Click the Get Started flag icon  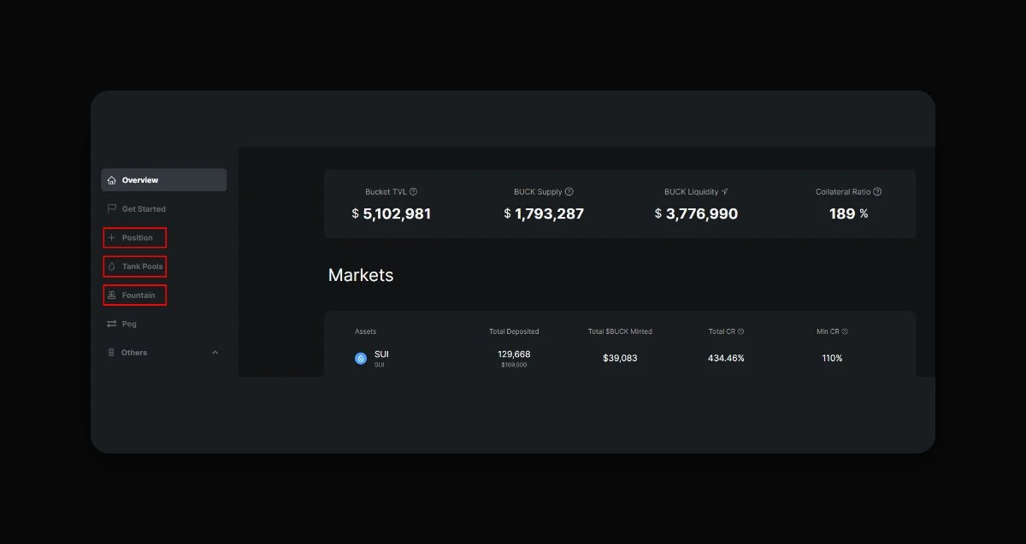(x=112, y=209)
